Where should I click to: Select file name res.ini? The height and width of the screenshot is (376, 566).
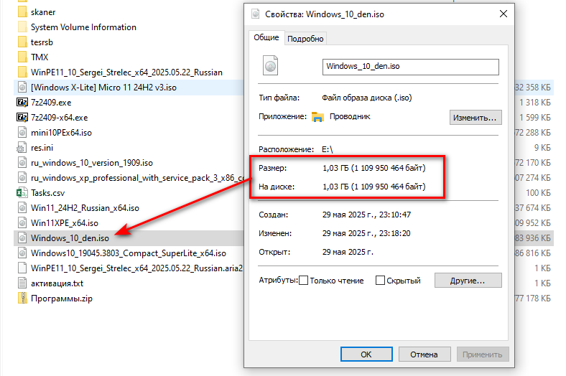[42, 148]
